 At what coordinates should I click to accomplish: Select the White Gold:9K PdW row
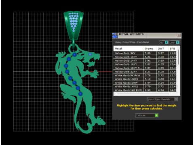tap(145, 75)
